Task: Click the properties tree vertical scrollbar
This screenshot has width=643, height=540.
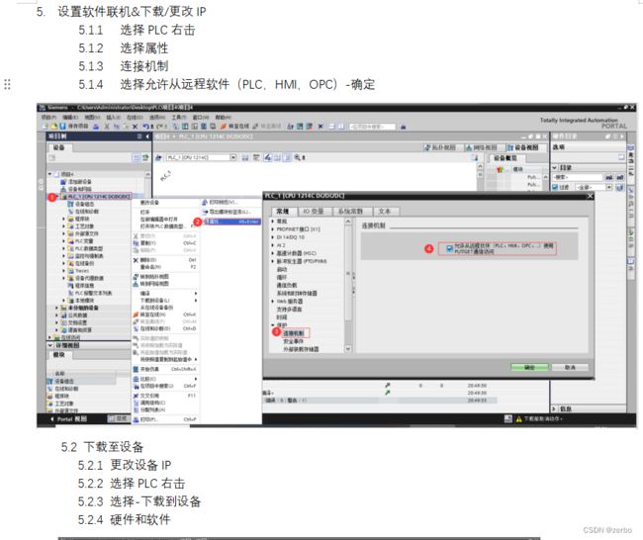Action: coord(348,285)
